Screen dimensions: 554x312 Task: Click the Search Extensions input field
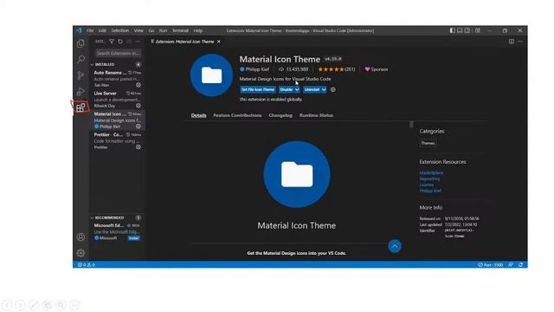[x=118, y=53]
